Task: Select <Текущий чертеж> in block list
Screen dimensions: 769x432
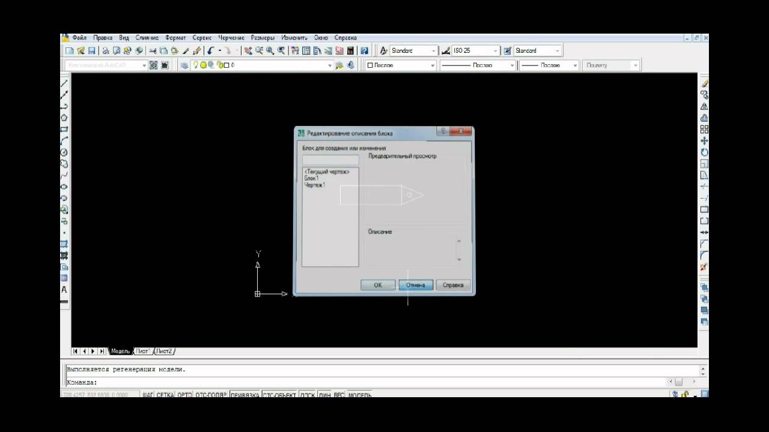Action: [x=327, y=172]
